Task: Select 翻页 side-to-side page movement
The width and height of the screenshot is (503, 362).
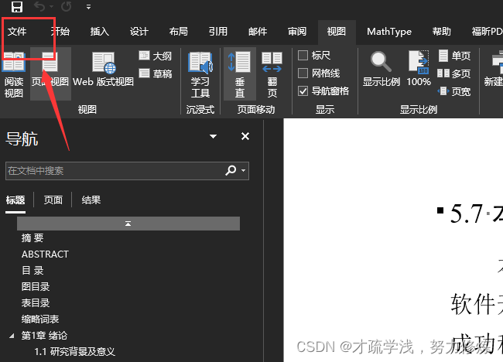Action: 272,74
